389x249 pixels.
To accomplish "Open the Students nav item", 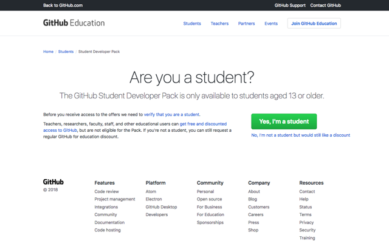I will pyautogui.click(x=192, y=24).
